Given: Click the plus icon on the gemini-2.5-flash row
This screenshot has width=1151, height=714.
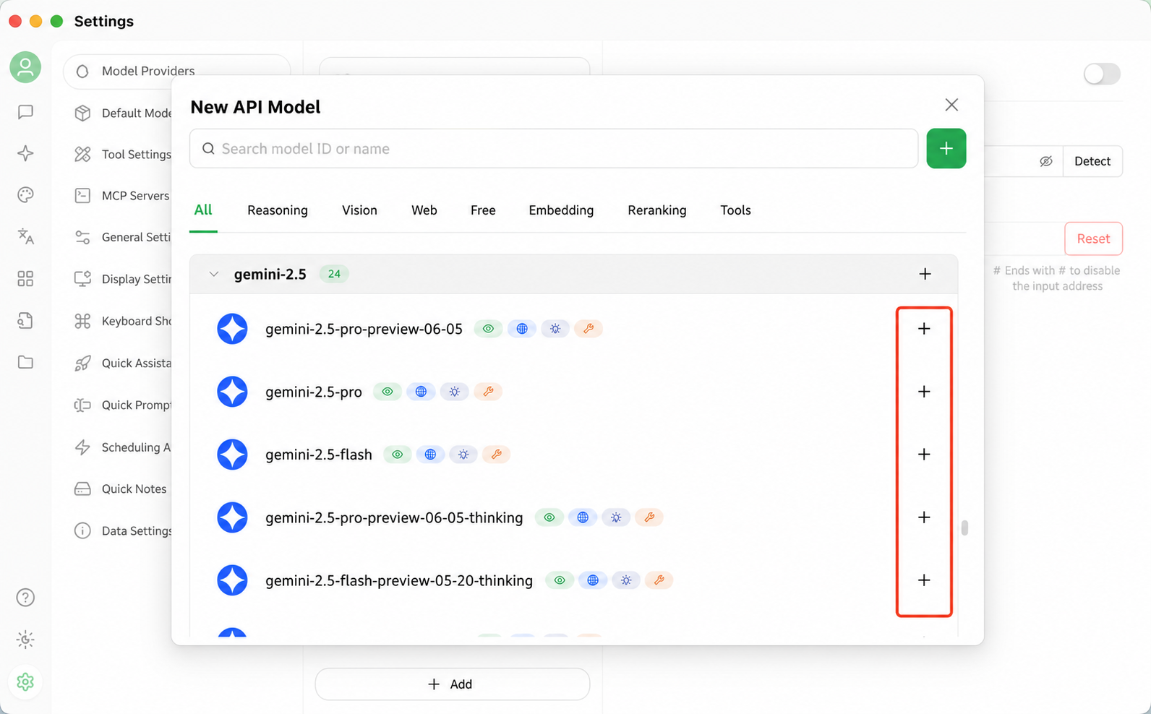Looking at the screenshot, I should [x=924, y=455].
